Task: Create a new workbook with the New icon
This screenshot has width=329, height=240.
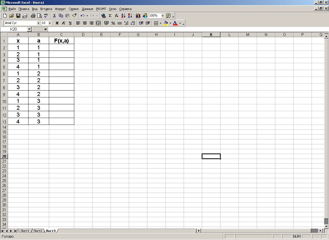Action: tap(5, 16)
